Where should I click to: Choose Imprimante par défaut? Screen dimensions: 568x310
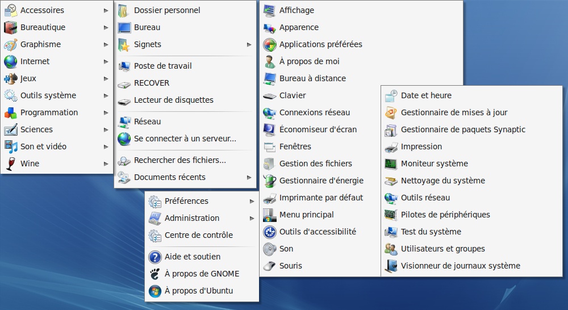click(x=319, y=198)
